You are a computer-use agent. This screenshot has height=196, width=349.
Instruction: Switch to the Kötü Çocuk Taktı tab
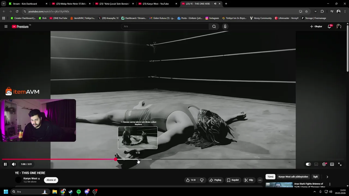[114, 4]
